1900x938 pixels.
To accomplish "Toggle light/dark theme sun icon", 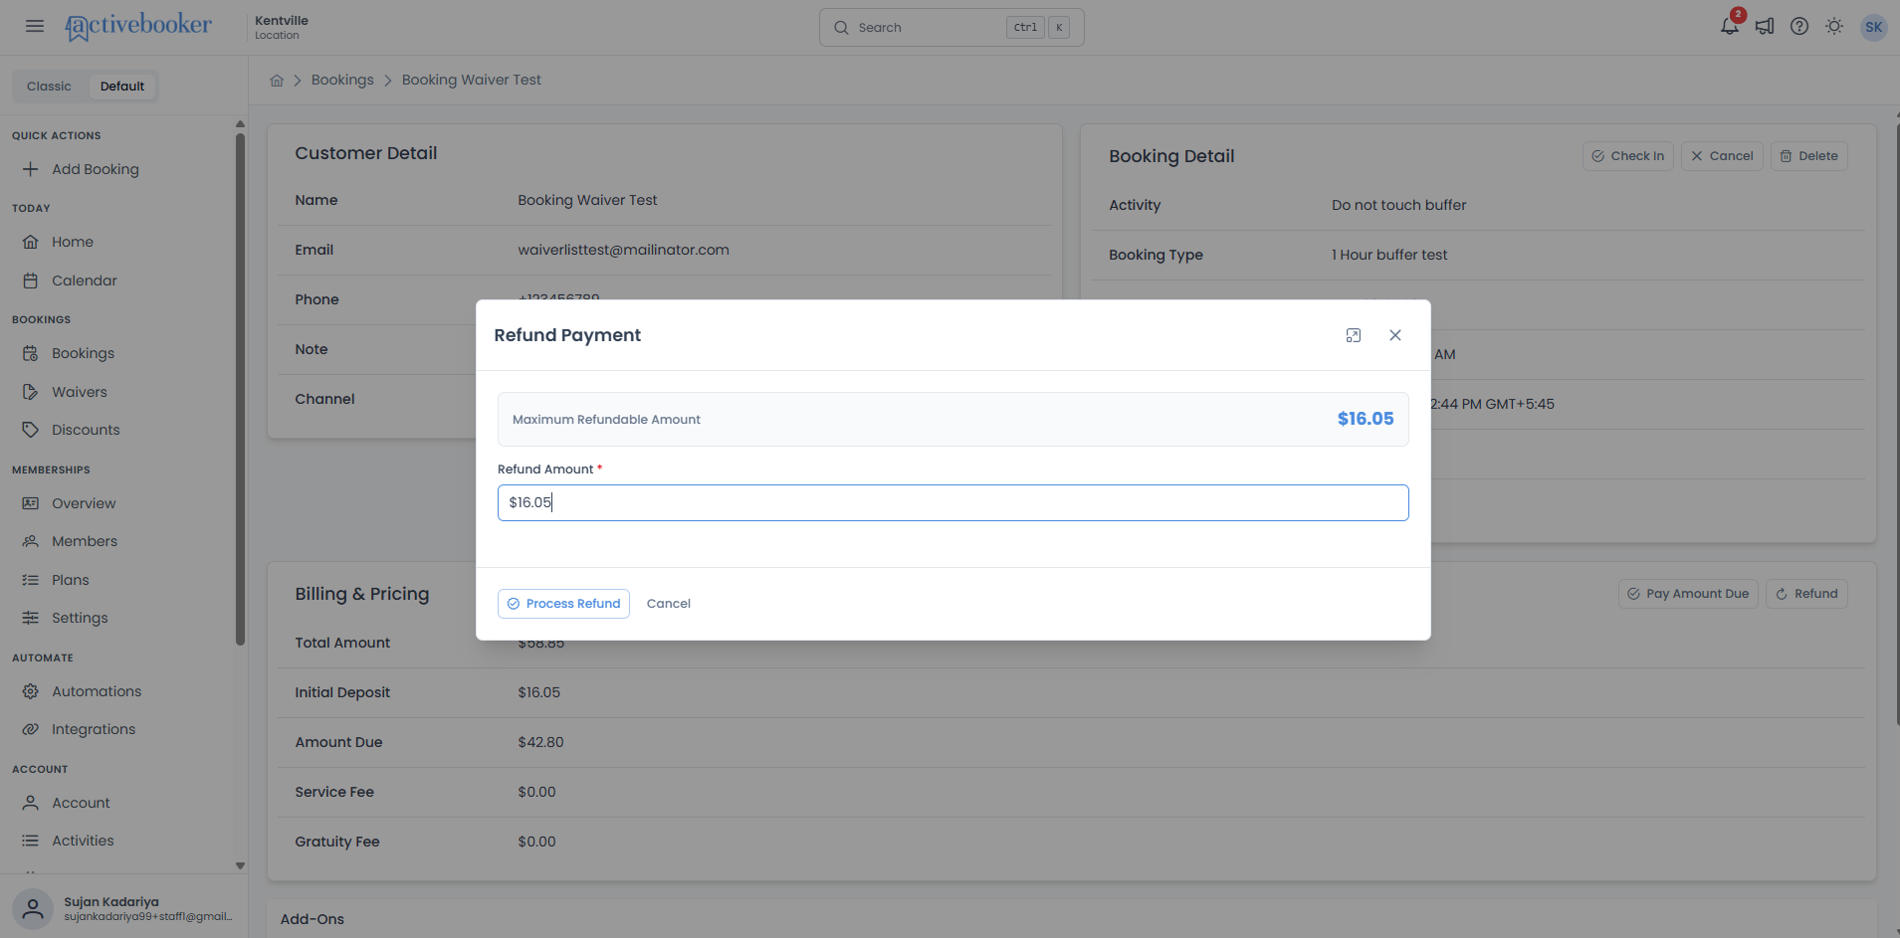I will pyautogui.click(x=1834, y=27).
